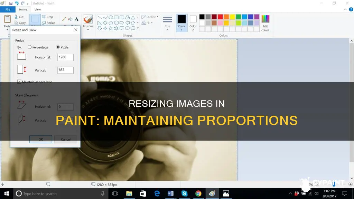Click Cancel in Resize and Skew dialog
Screen dimensions: 354x199
click(66, 139)
